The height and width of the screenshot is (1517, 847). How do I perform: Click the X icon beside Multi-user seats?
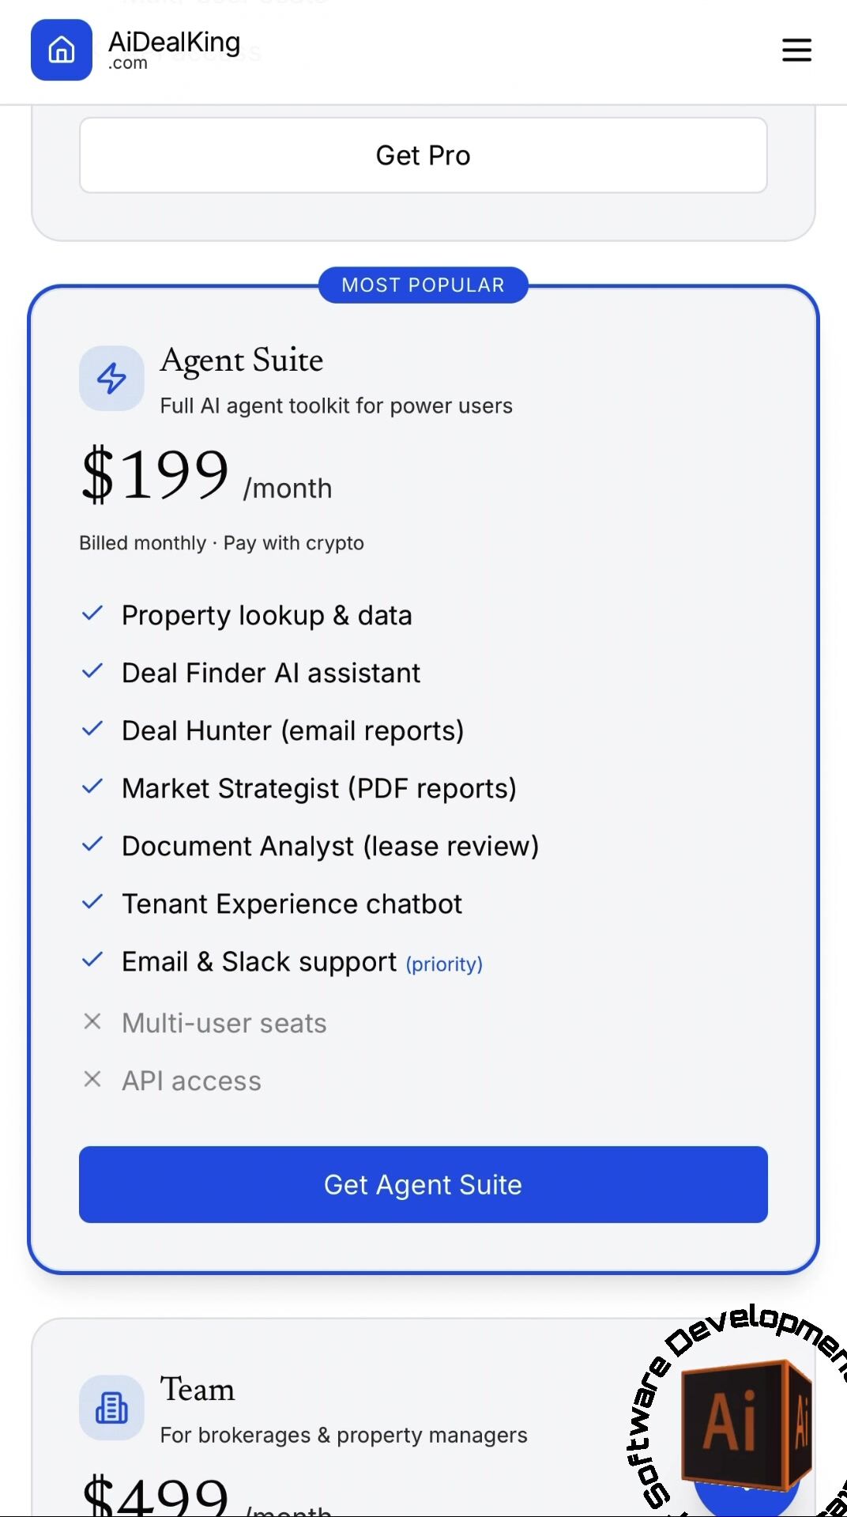(92, 1021)
